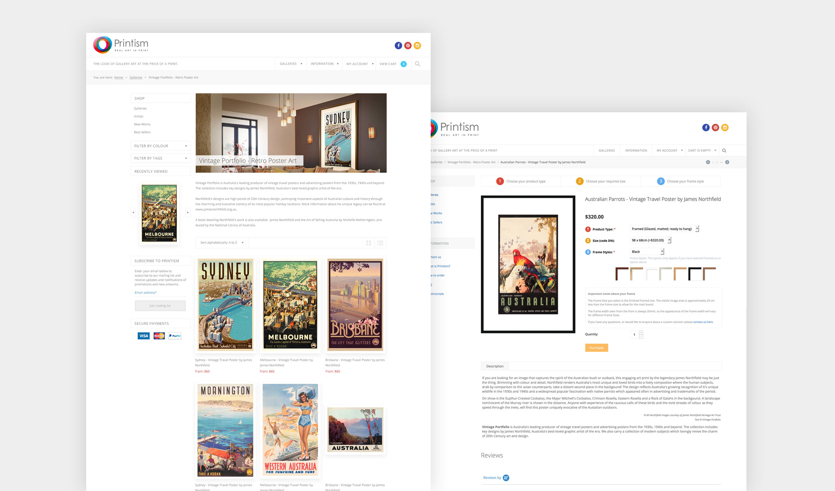
Task: Switch to list view layout
Action: click(x=380, y=243)
